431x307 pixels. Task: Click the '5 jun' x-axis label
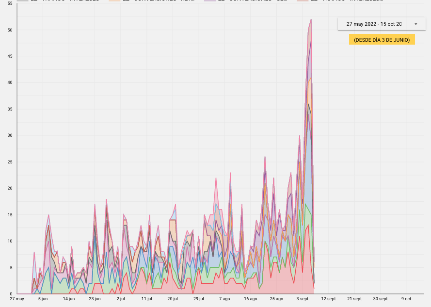[43, 299]
